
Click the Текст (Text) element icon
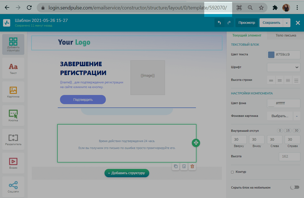[13, 68]
